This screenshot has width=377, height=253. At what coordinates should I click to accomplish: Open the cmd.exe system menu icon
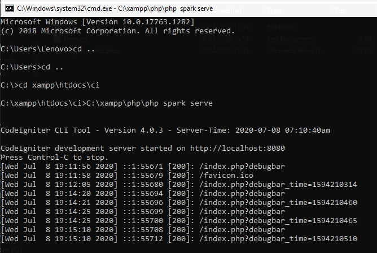point(10,8)
